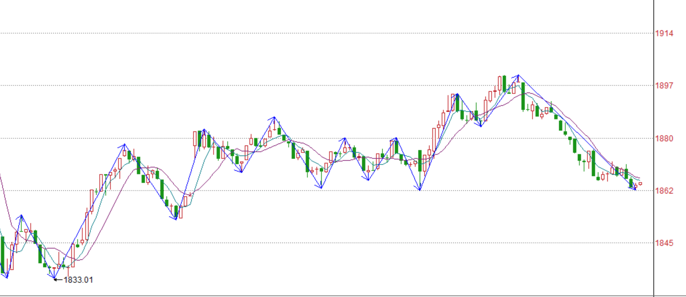
Task: Select the 1880 price level label
Action: pos(664,138)
